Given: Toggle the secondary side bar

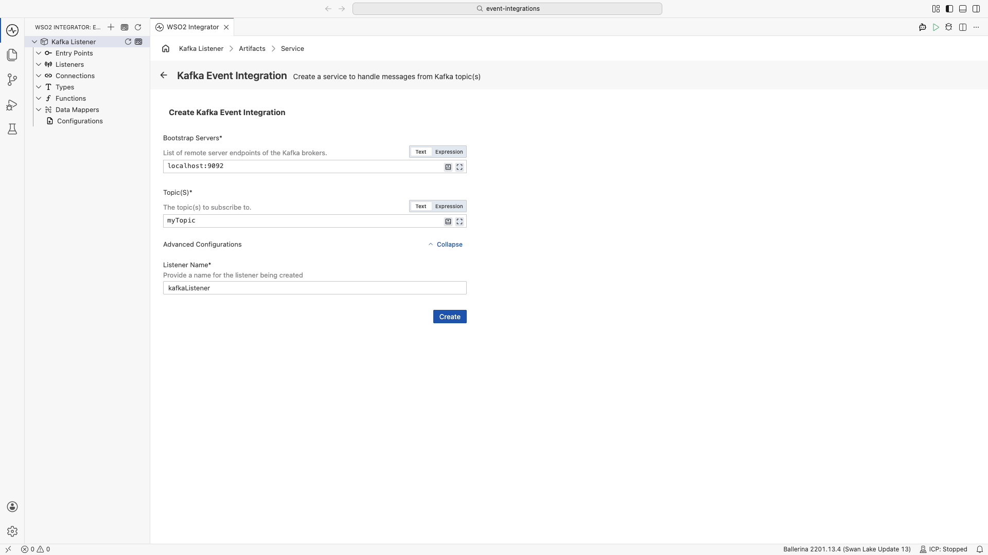Looking at the screenshot, I should pos(976,9).
